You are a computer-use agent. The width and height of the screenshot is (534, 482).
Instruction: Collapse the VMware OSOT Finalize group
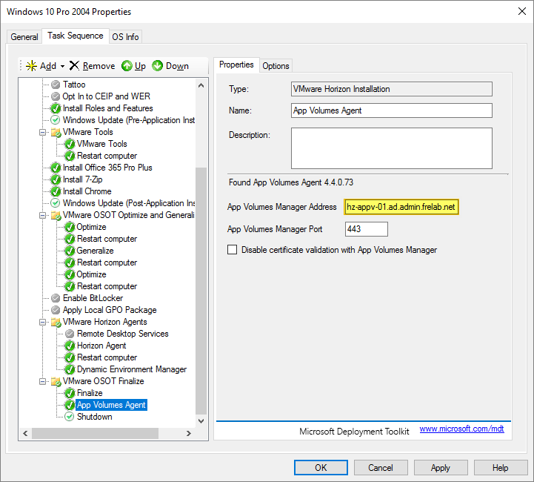click(x=44, y=381)
